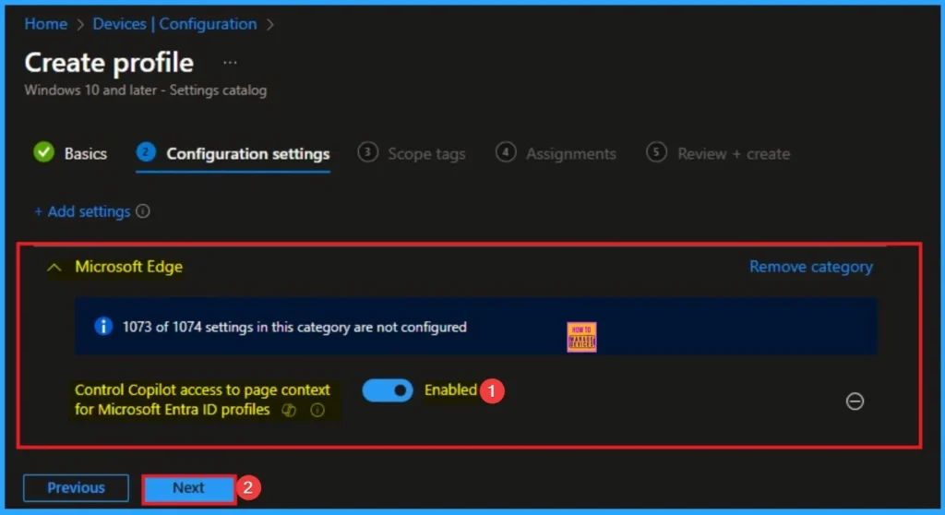Click the info icon in settings count banner
This screenshot has width=945, height=515.
[x=103, y=326]
